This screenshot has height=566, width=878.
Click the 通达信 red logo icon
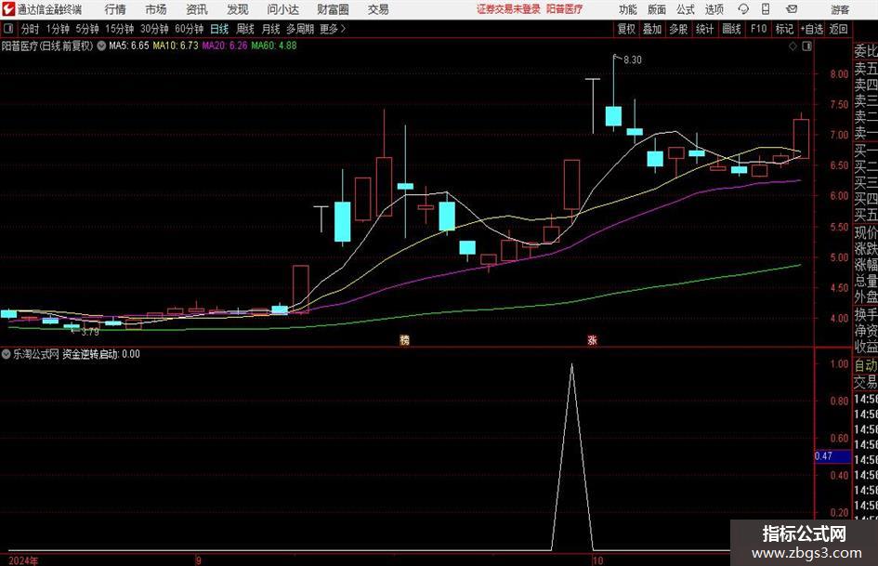8,9
